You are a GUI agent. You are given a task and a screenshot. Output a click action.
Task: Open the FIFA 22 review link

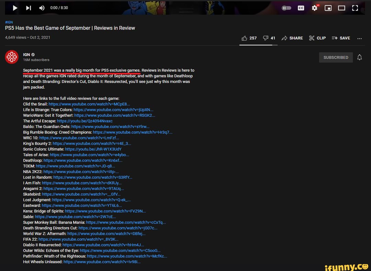pyautogui.click(x=78, y=239)
